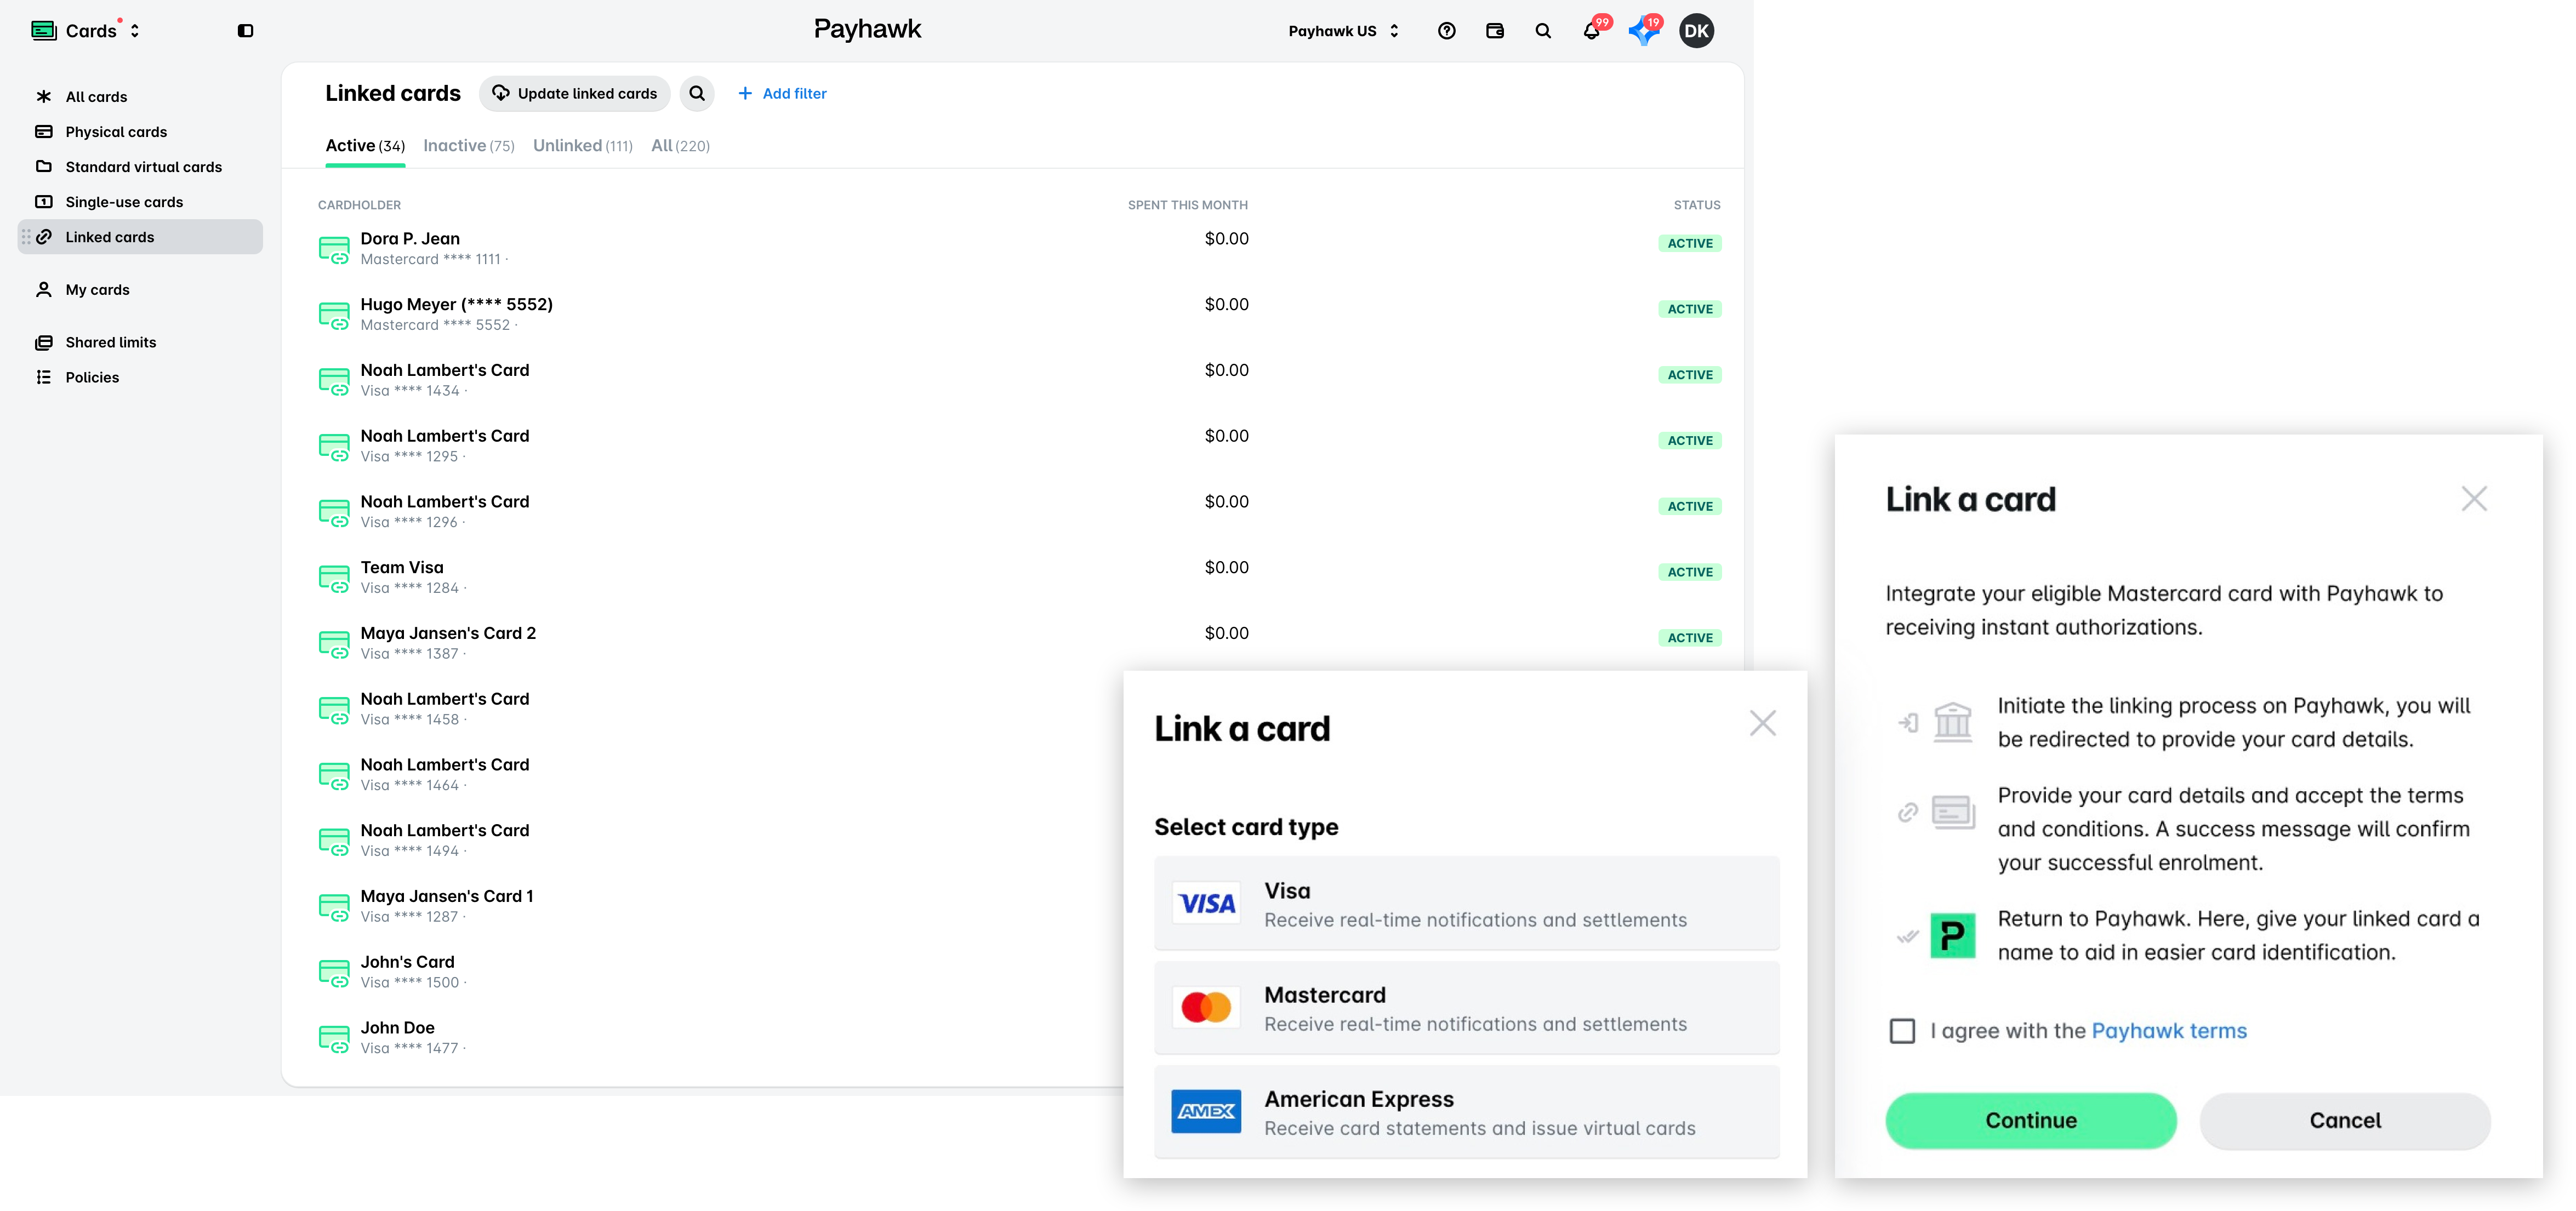Open the wallet icon in top bar
This screenshot has width=2576, height=1211.
pos(1495,31)
